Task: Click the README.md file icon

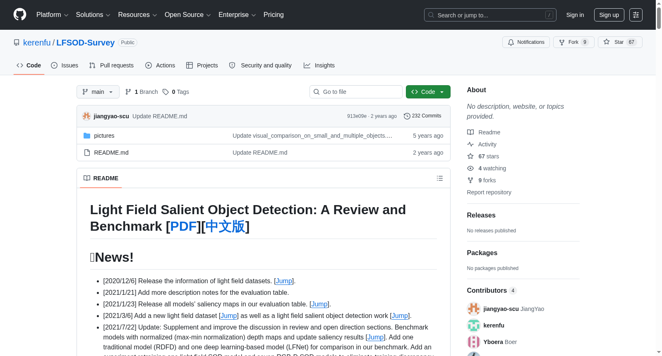Action: click(x=87, y=153)
